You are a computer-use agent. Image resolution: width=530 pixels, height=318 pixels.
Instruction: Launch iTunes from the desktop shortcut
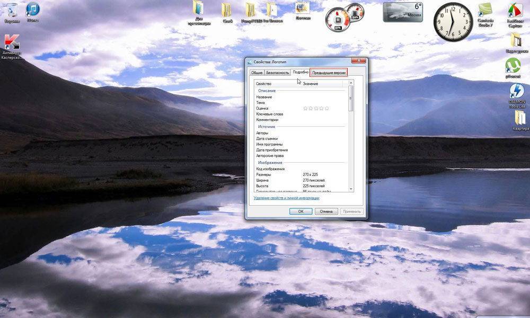(33, 11)
